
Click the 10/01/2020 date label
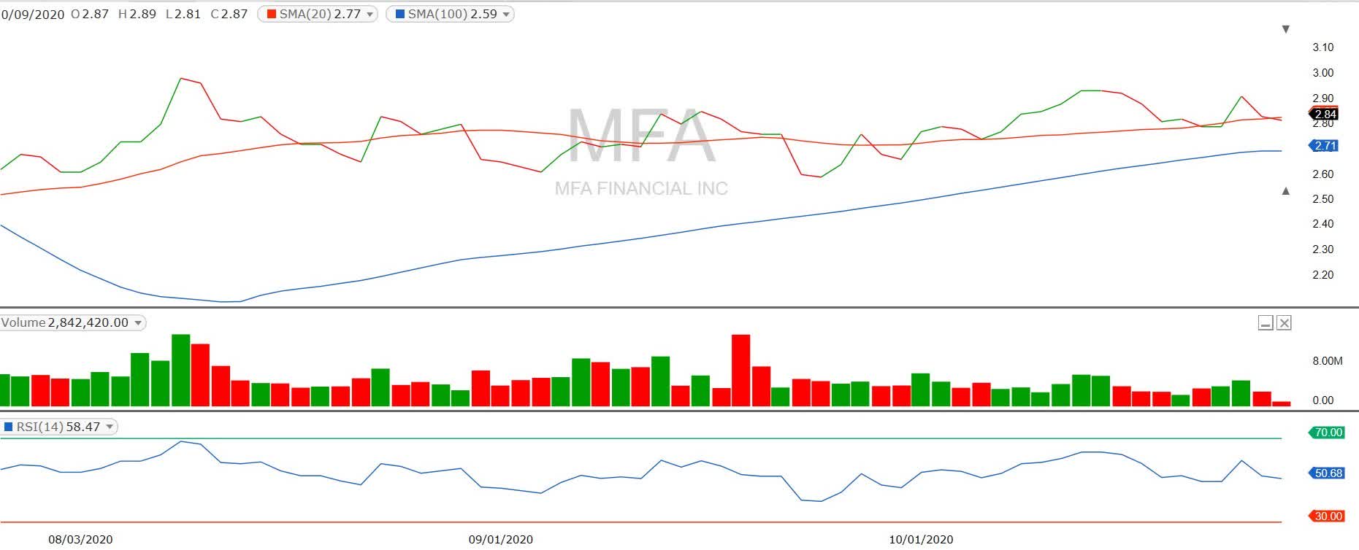pos(921,540)
